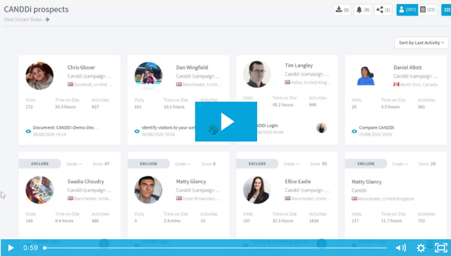Open Daniel Allott's prospect name link
451x256 pixels.
(x=408, y=68)
